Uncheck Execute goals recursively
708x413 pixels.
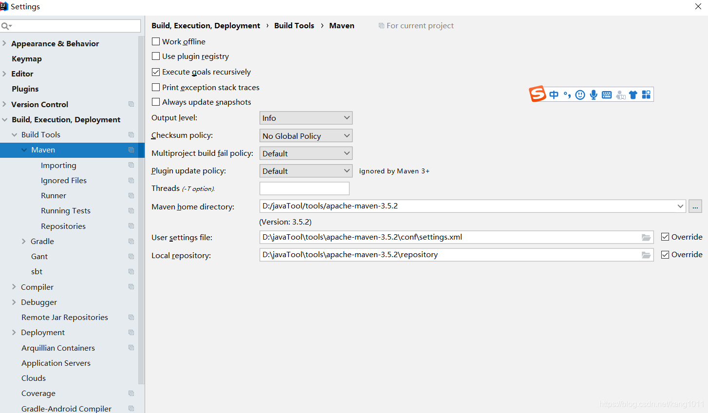(x=156, y=72)
